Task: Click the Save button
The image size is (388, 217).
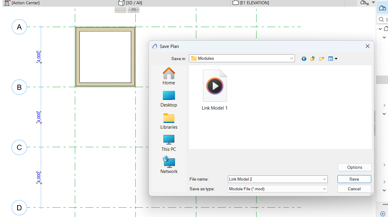Action: pos(354,179)
